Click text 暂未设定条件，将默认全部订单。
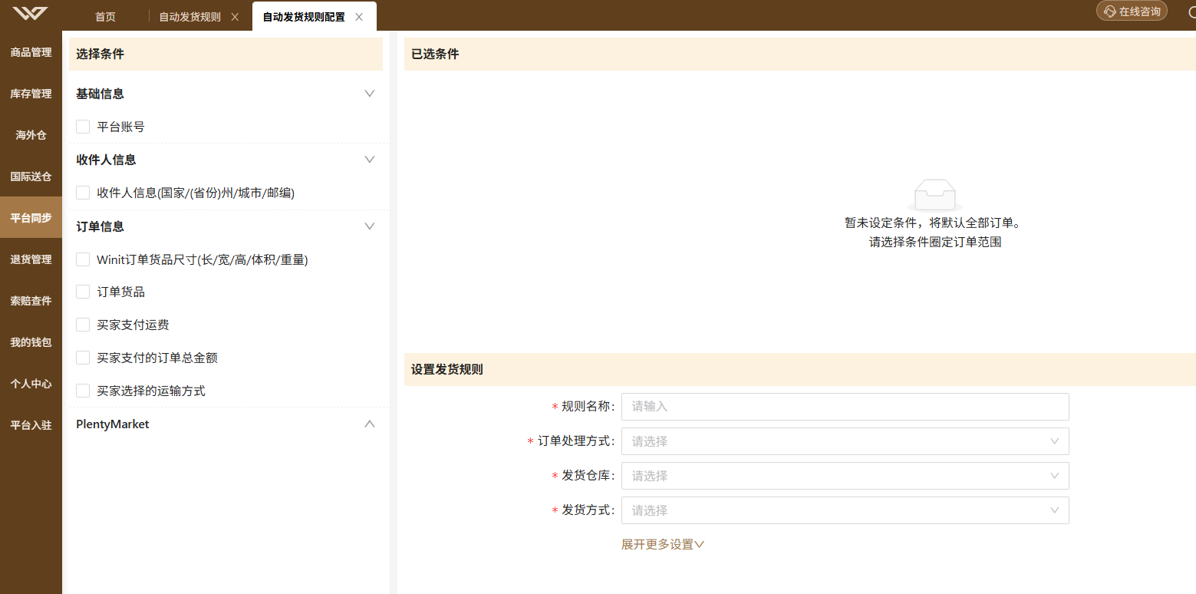Screen dimensions: 1196x594 click(934, 223)
